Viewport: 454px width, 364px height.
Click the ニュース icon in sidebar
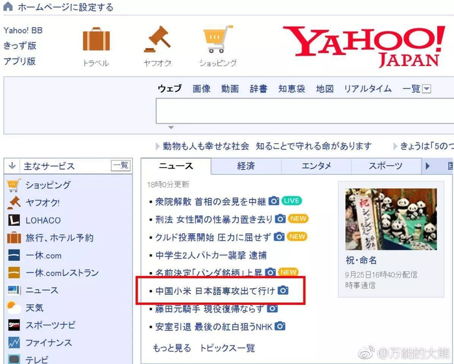pos(14,290)
